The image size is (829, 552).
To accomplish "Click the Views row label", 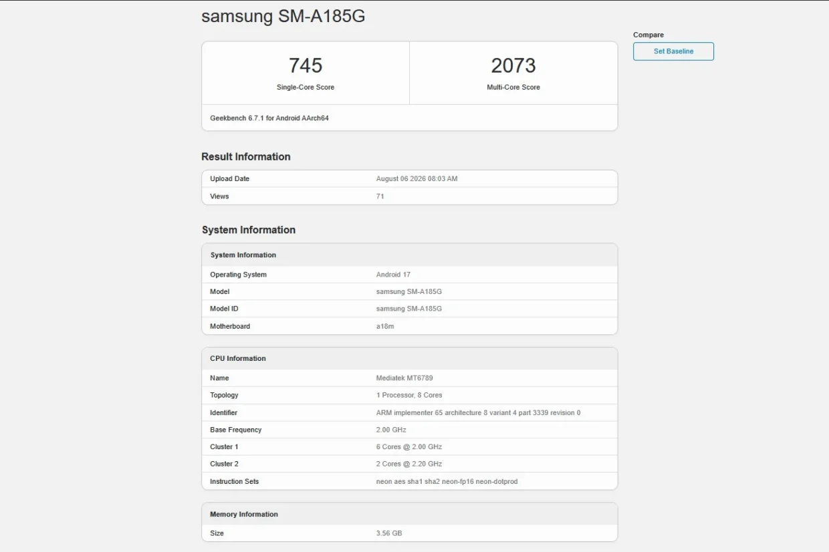I will [219, 196].
